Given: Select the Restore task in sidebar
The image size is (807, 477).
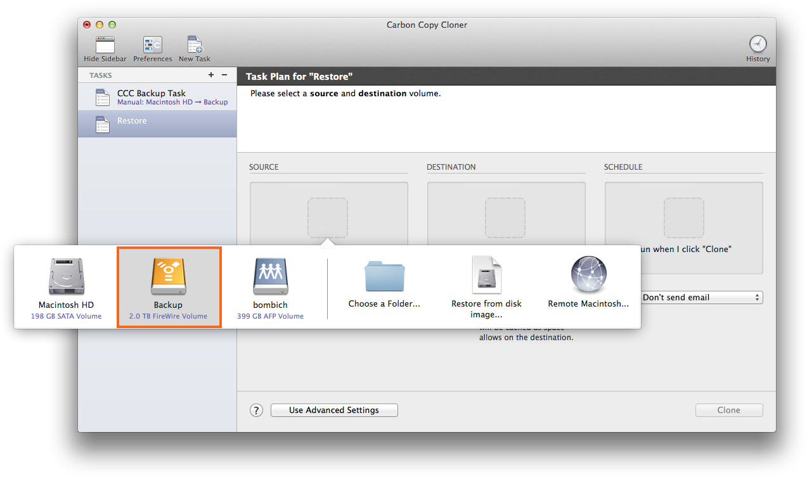Looking at the screenshot, I should [x=157, y=124].
